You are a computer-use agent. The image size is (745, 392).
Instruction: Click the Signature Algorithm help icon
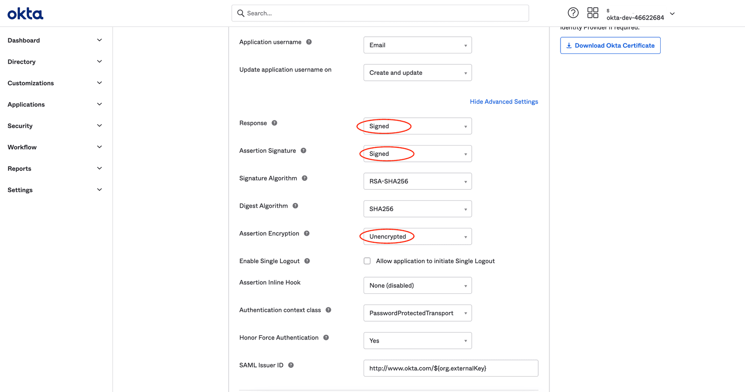pos(304,178)
